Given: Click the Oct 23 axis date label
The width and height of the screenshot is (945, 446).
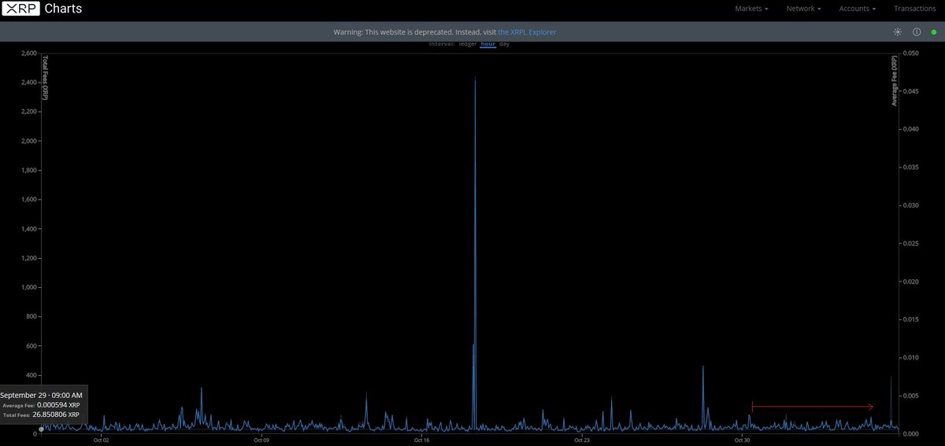Looking at the screenshot, I should 581,440.
